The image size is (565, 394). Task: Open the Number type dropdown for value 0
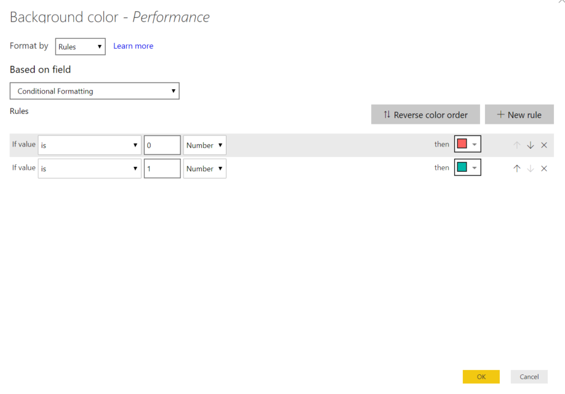pyautogui.click(x=205, y=145)
